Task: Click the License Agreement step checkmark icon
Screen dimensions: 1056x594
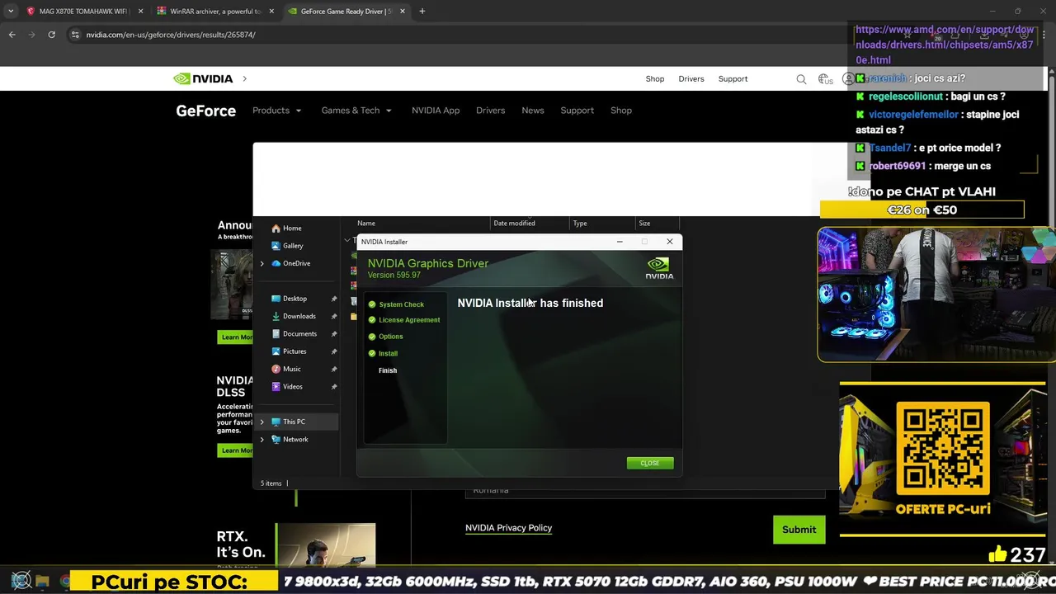Action: point(372,320)
